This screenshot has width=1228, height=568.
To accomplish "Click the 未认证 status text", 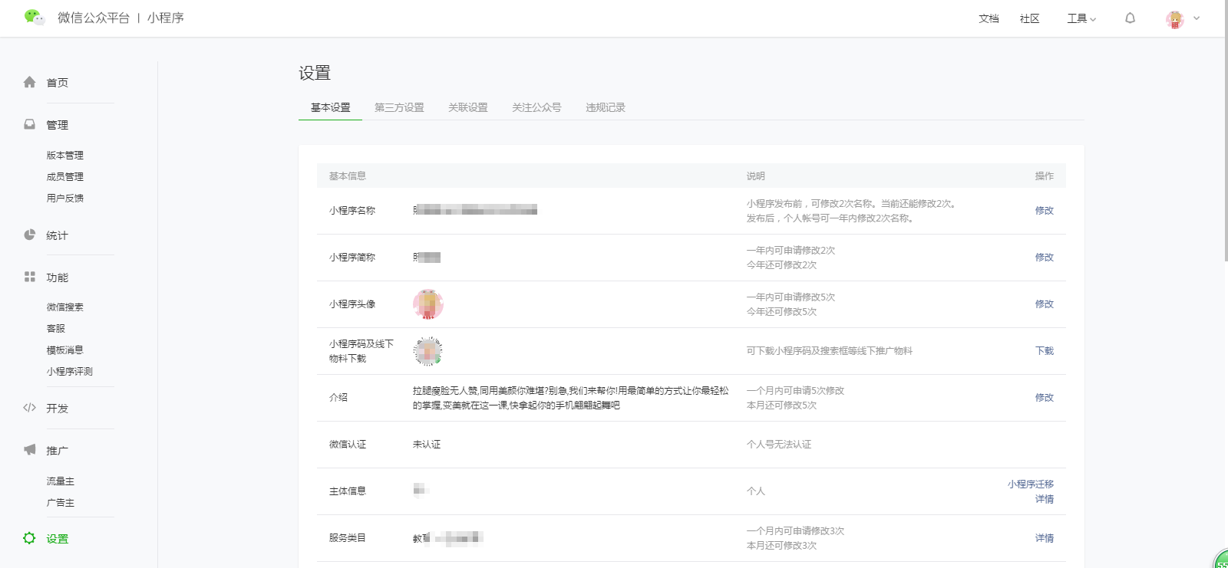I will click(427, 445).
